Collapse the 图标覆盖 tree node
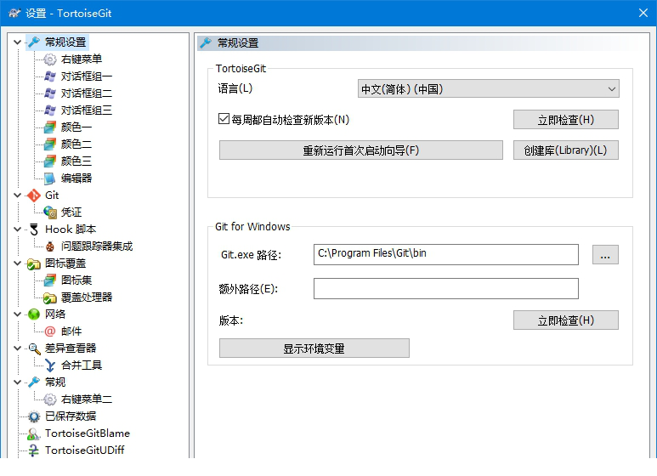Viewport: 657px width, 476px height. click(x=17, y=263)
